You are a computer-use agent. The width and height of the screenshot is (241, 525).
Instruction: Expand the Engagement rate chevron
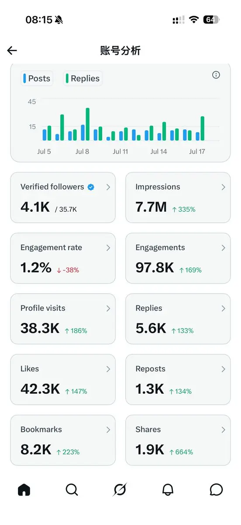click(108, 248)
